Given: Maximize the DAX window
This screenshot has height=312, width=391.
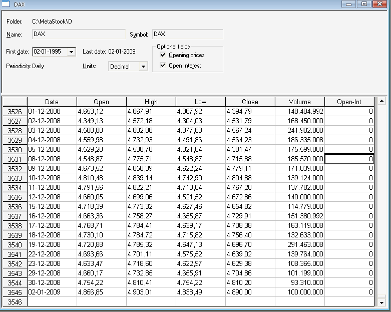Looking at the screenshot, I should click(364, 4).
